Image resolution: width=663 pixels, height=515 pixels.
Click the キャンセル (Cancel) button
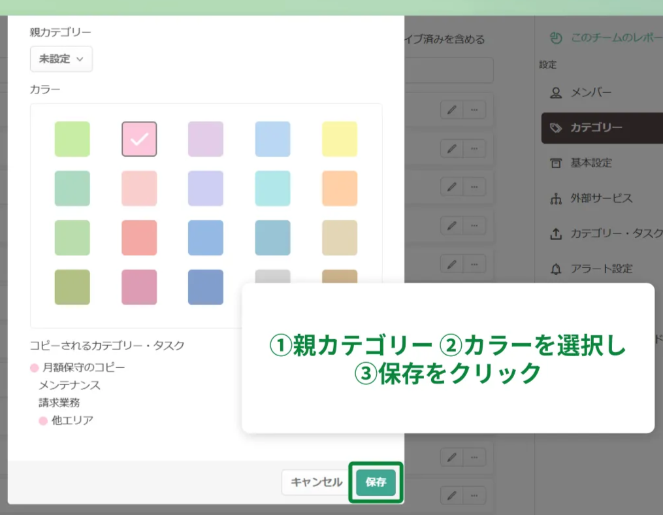tap(316, 482)
